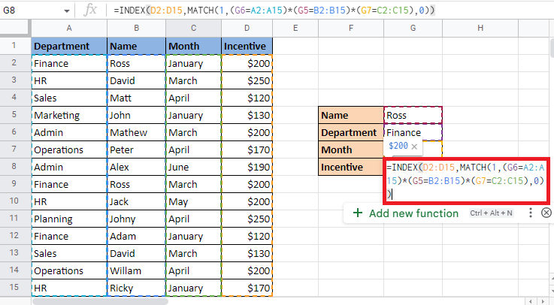Select the Name box showing G8
This screenshot has width=554, height=305.
point(30,10)
